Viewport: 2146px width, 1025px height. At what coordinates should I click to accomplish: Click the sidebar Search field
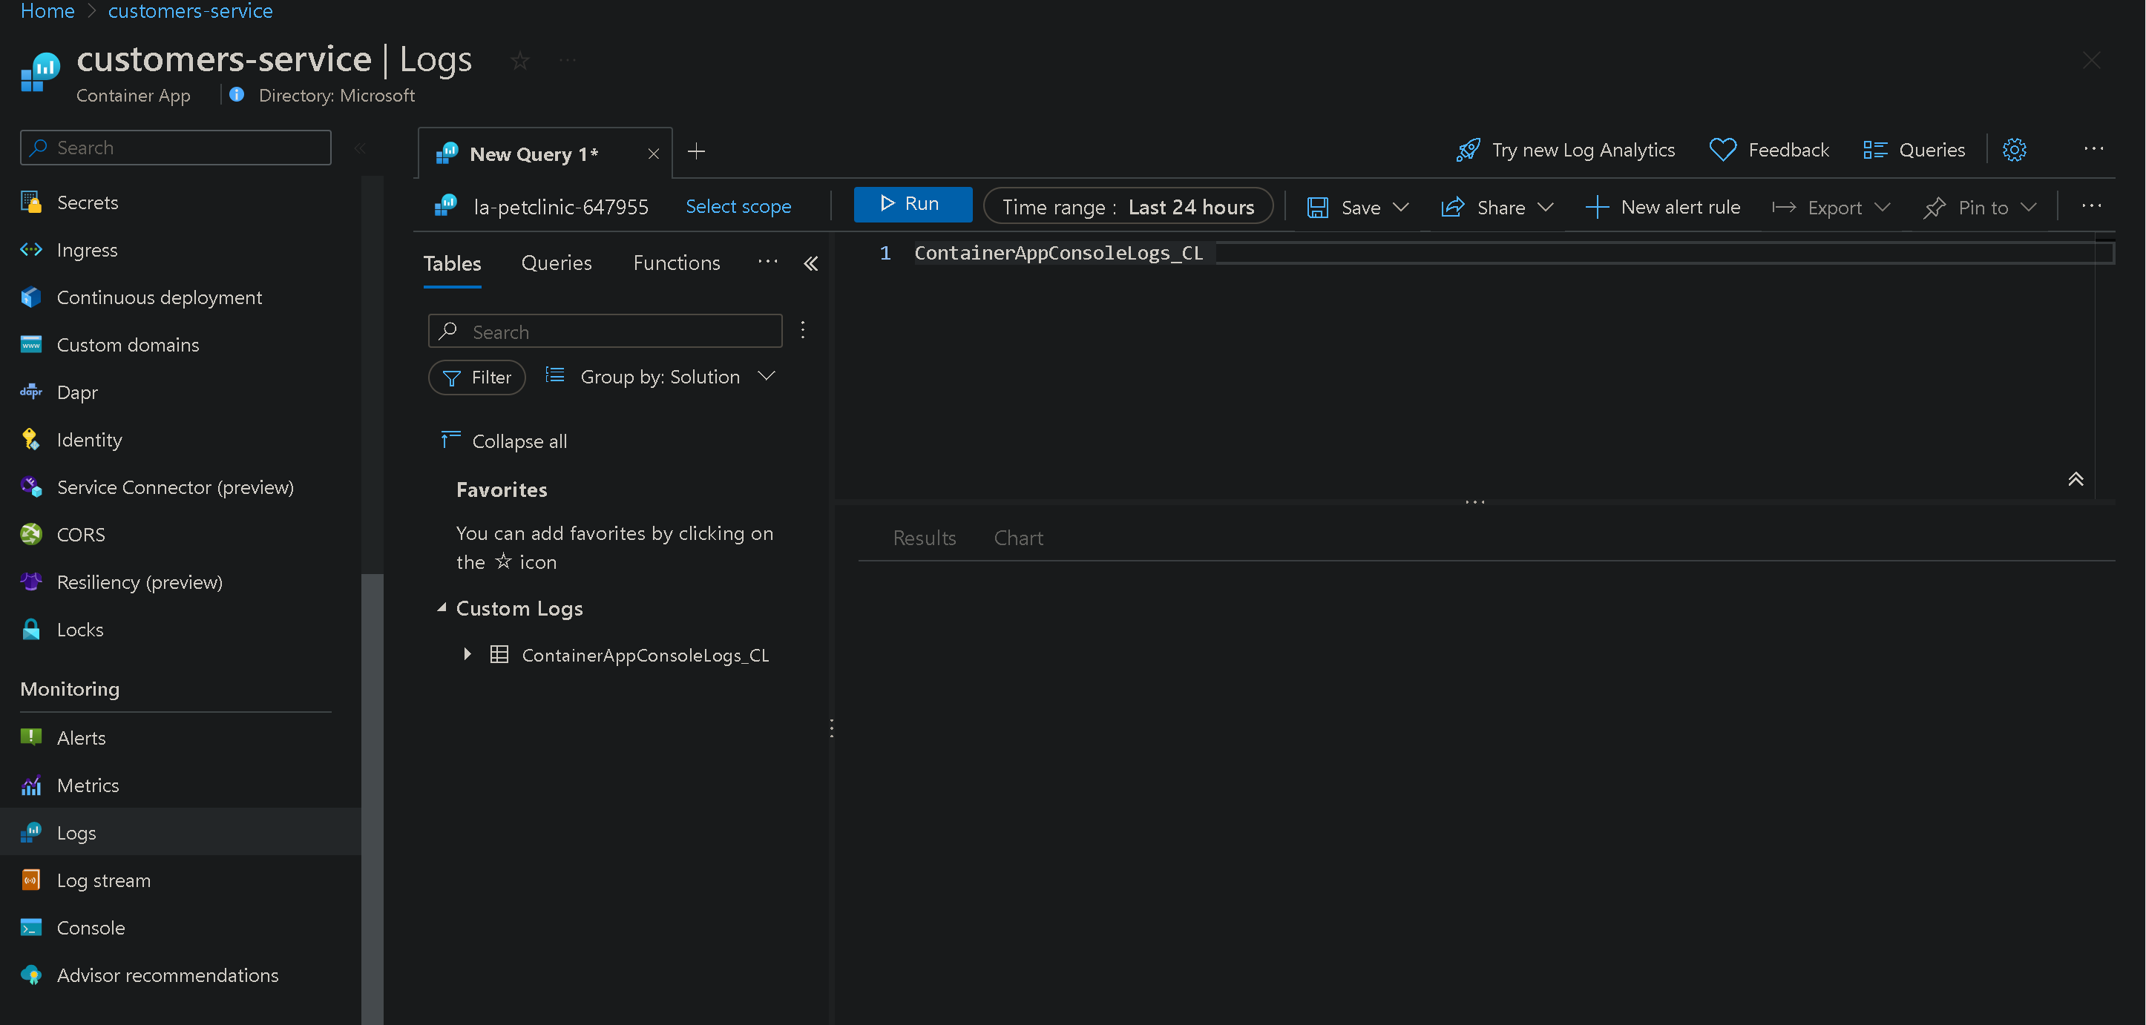(176, 148)
